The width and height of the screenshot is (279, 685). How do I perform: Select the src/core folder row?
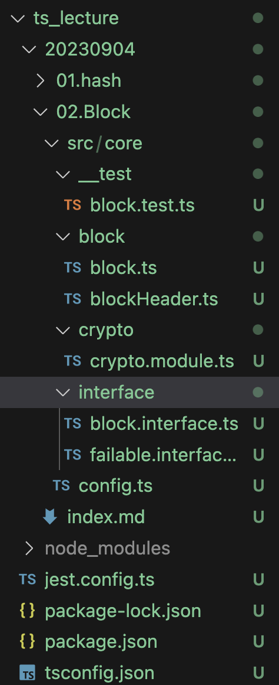click(139, 143)
